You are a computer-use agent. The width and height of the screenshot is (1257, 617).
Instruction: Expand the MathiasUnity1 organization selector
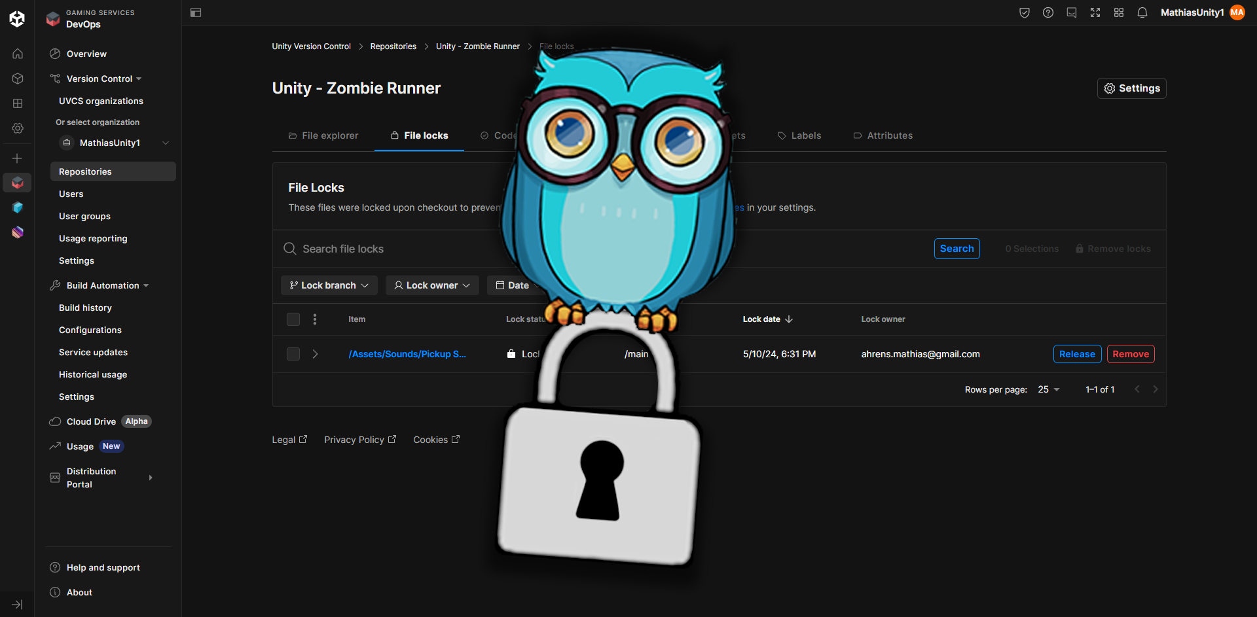click(x=165, y=143)
